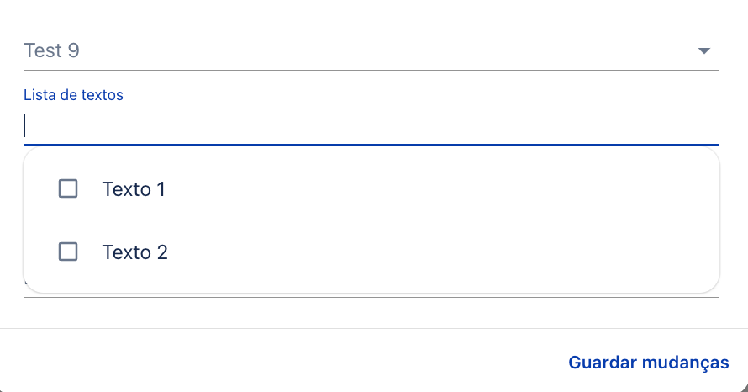This screenshot has width=748, height=392.
Task: Tick the Texto 1 checkbox
Action: click(x=68, y=188)
